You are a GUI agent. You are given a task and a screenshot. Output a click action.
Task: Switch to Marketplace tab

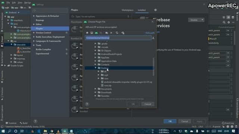click(127, 10)
